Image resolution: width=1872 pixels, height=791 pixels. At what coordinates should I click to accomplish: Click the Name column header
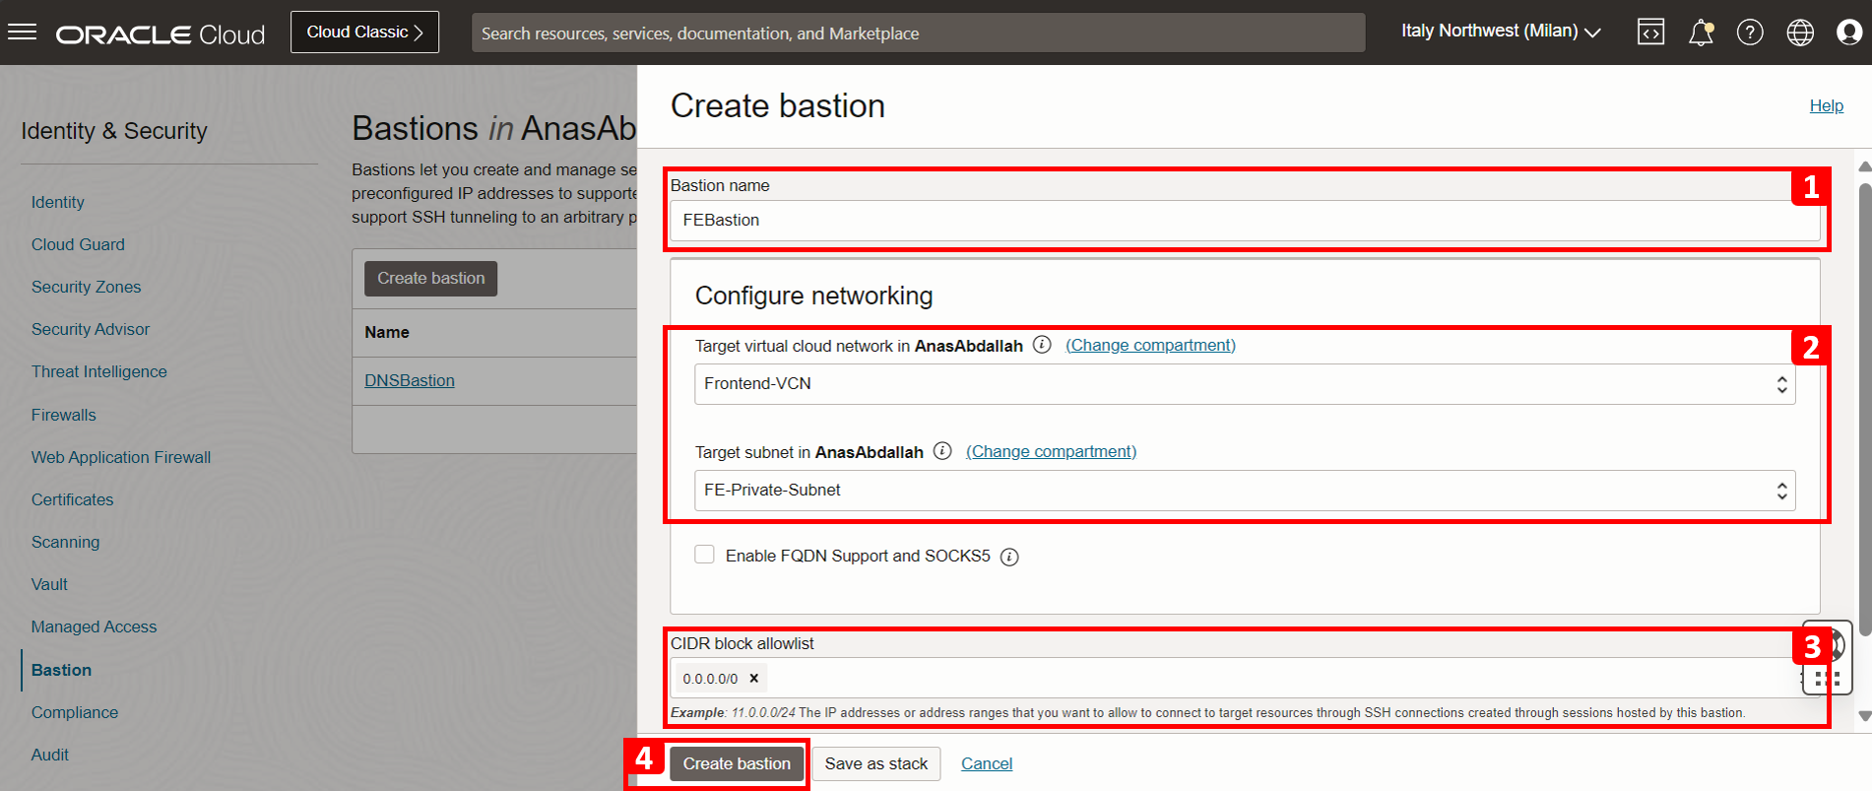[387, 332]
